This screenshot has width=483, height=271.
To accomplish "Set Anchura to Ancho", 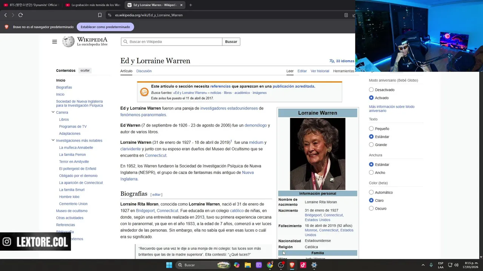I will coord(371,173).
